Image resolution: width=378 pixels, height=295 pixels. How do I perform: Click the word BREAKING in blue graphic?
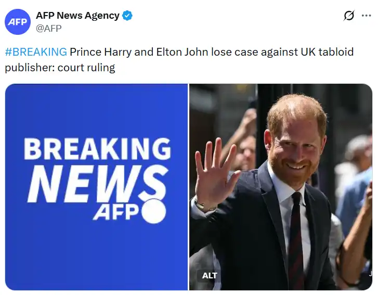[97, 149]
